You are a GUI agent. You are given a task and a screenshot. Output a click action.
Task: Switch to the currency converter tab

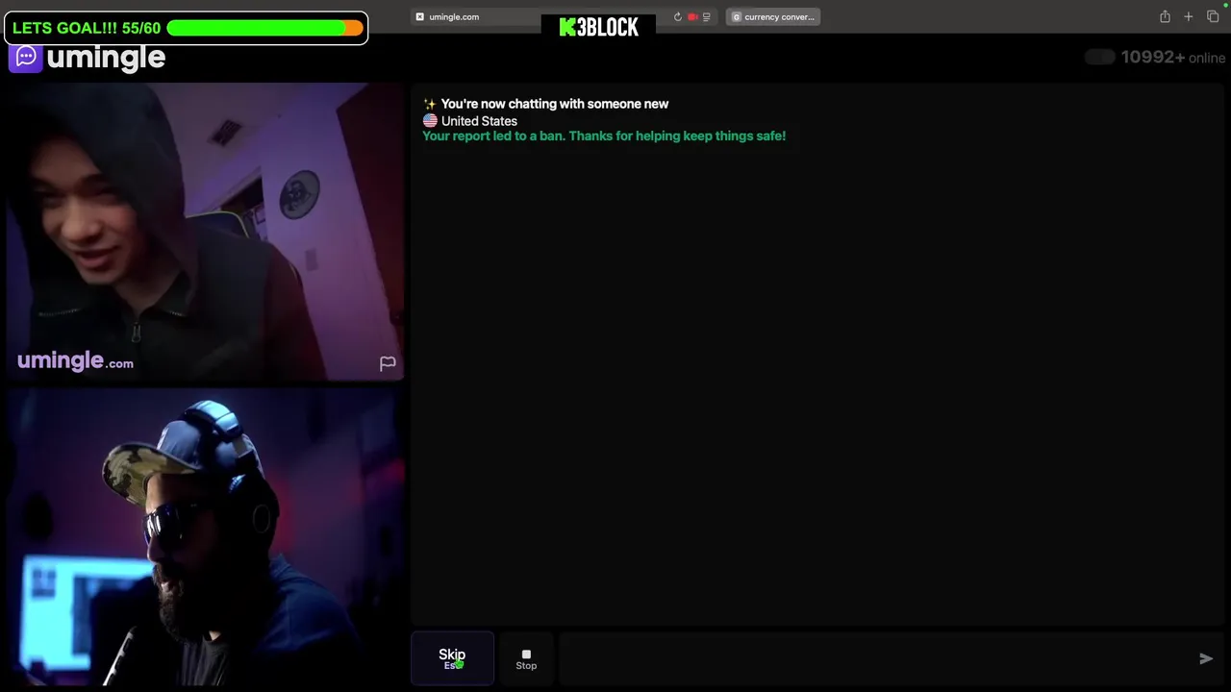[x=773, y=16]
